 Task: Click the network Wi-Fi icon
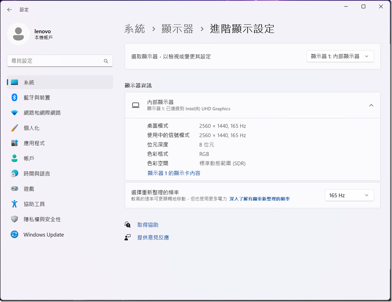tap(14, 113)
